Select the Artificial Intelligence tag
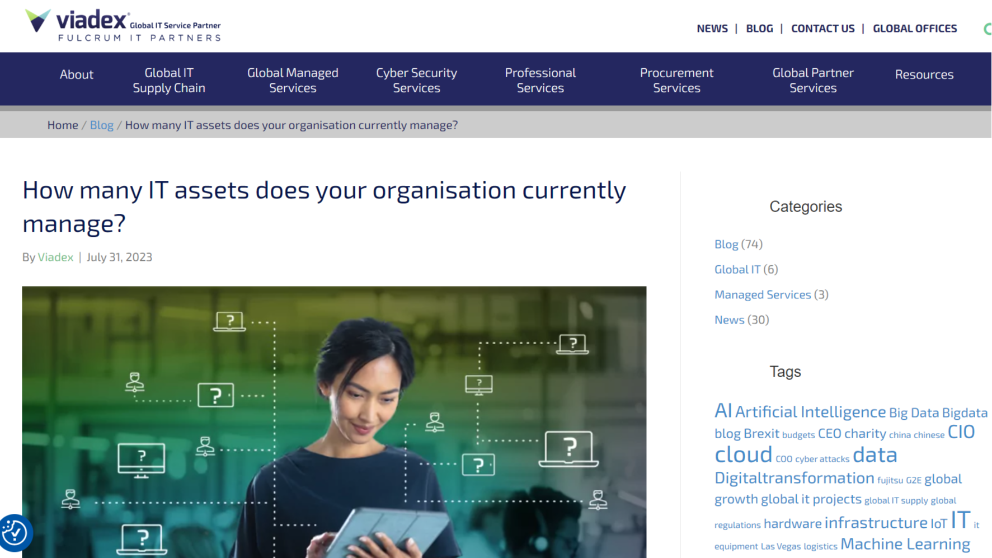The width and height of the screenshot is (992, 558). tap(810, 412)
